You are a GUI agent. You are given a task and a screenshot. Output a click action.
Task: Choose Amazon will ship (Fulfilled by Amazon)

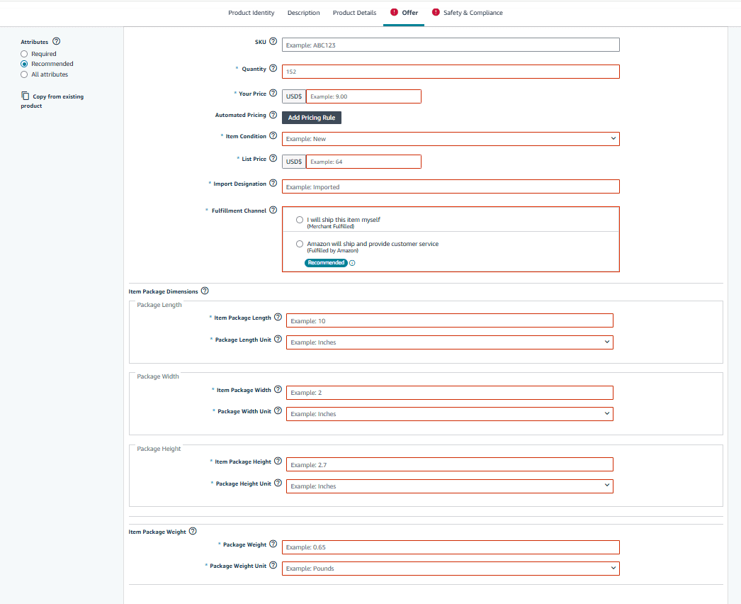300,244
